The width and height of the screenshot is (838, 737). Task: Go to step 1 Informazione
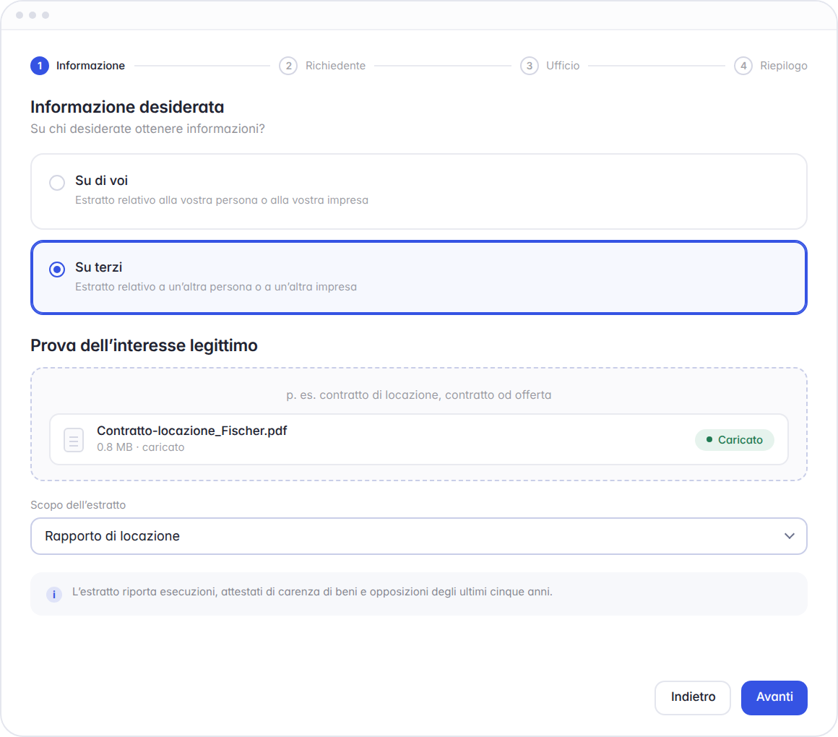point(78,66)
